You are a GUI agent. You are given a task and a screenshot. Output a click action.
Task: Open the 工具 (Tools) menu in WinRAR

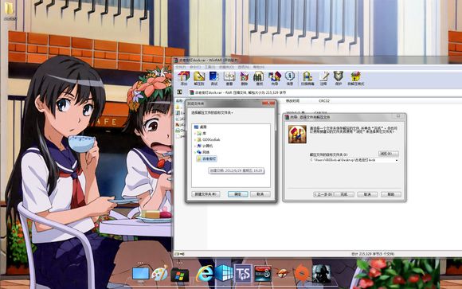(x=209, y=67)
